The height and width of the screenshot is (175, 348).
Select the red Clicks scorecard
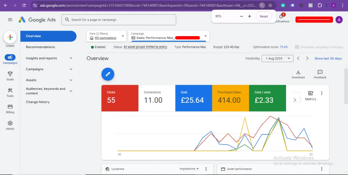(x=120, y=98)
